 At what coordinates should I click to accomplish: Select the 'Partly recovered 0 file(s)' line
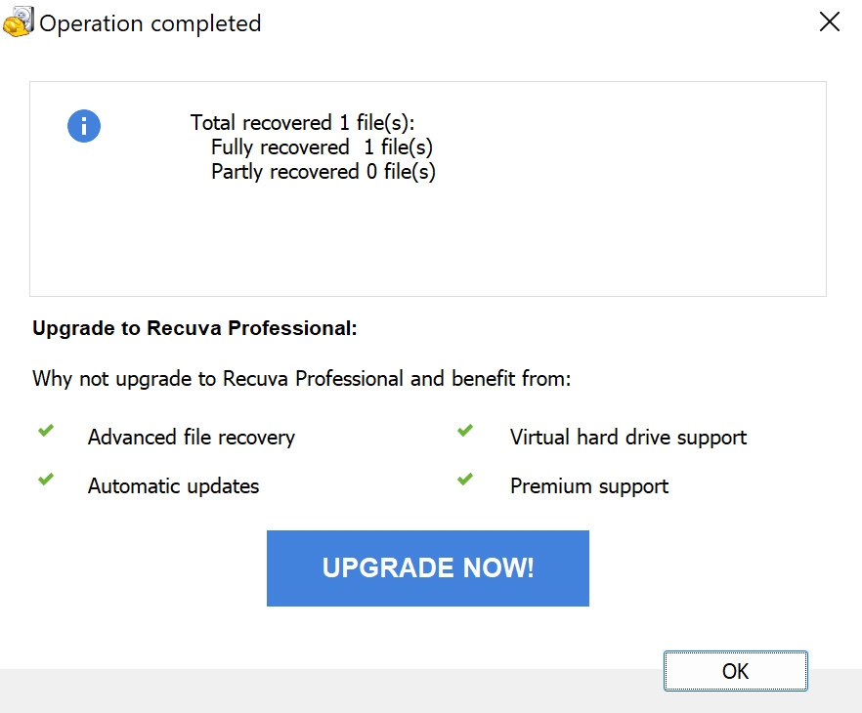pyautogui.click(x=323, y=171)
